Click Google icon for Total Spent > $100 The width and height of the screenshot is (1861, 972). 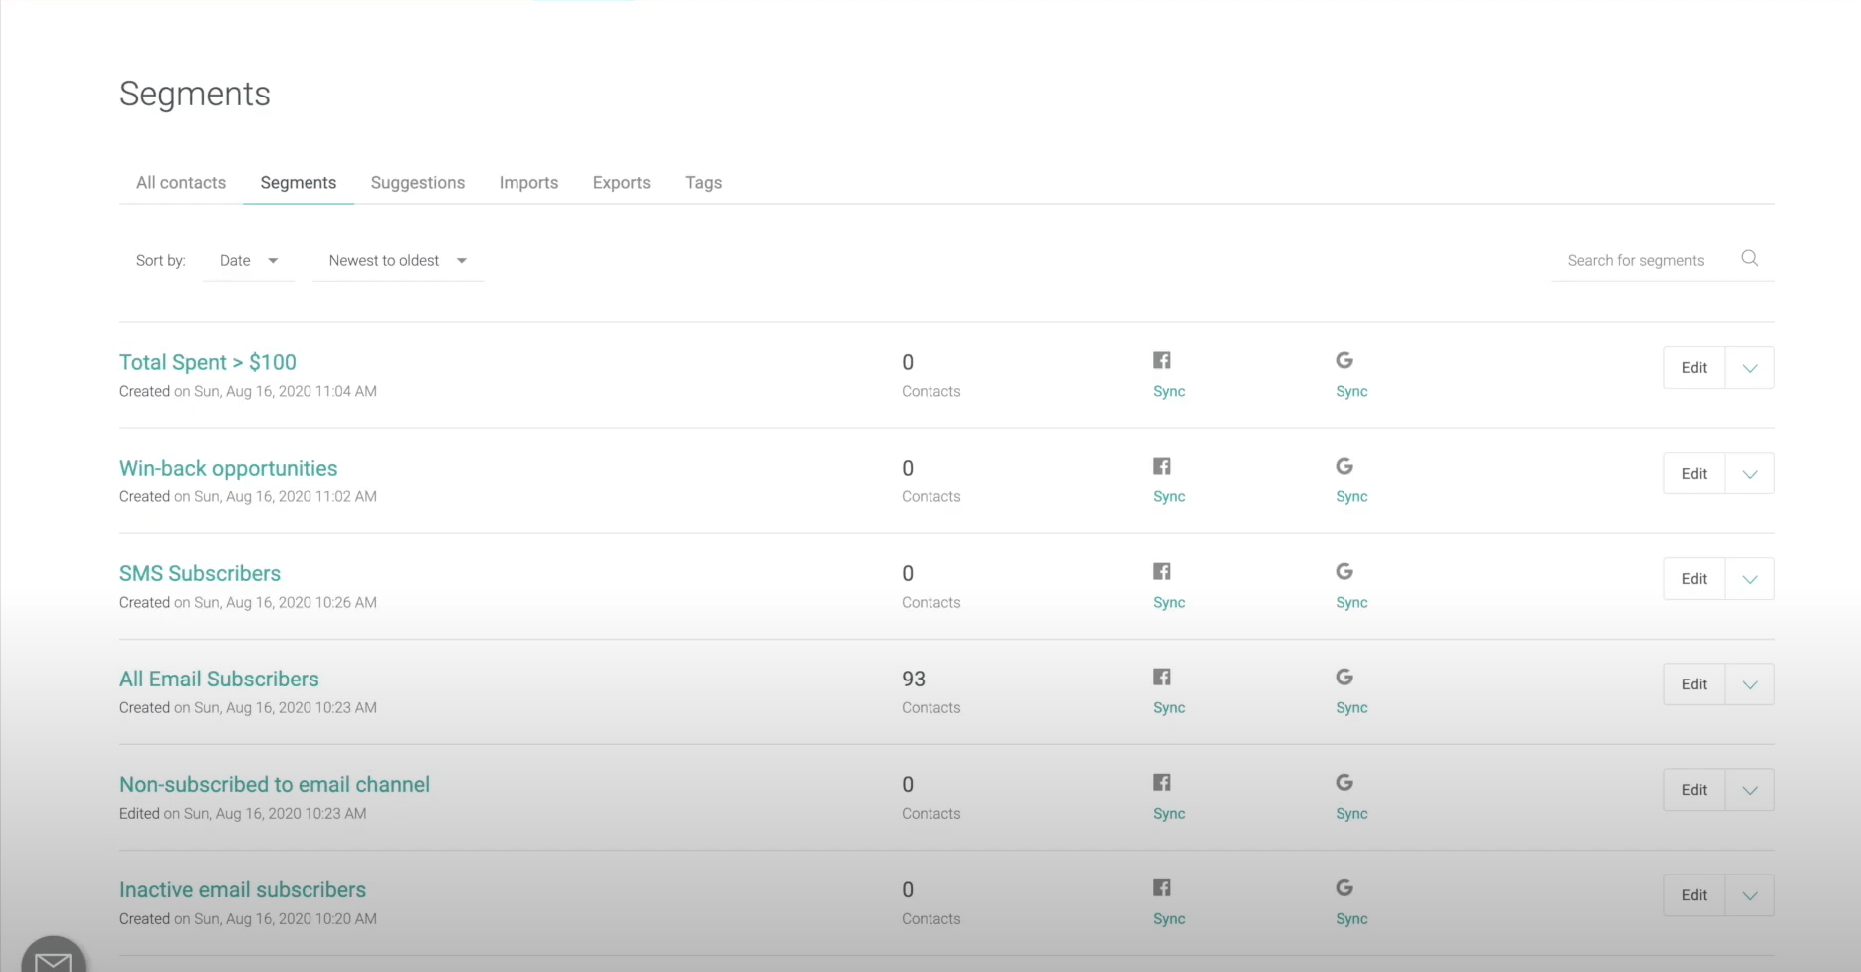click(x=1344, y=360)
